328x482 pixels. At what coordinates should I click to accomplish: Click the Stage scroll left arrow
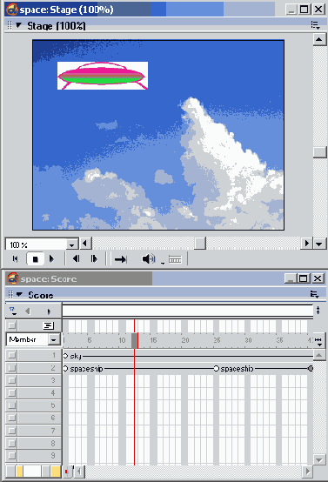pyautogui.click(x=85, y=244)
